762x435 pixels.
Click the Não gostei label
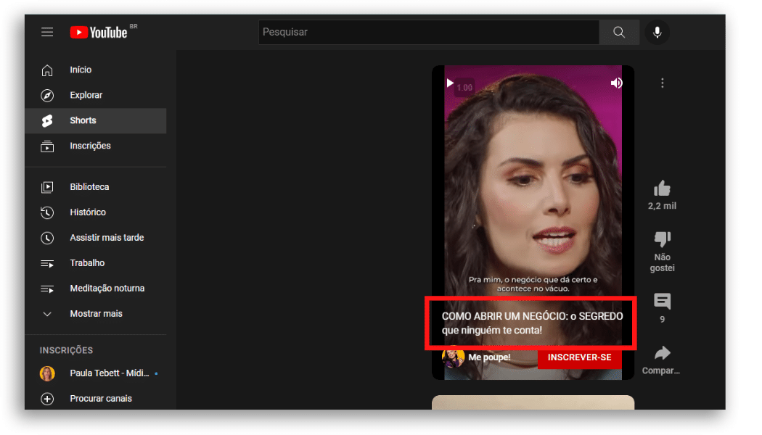(662, 262)
